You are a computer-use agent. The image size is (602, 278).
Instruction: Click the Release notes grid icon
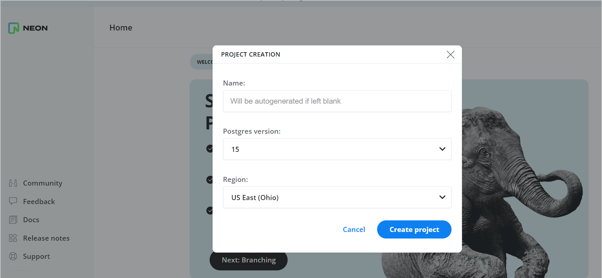pos(13,238)
